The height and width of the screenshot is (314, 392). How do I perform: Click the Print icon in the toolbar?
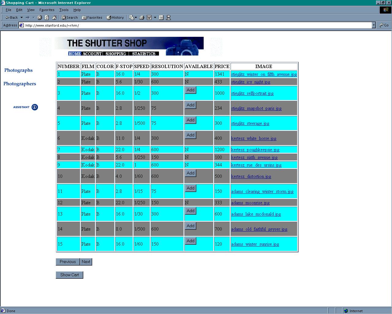(x=141, y=17)
